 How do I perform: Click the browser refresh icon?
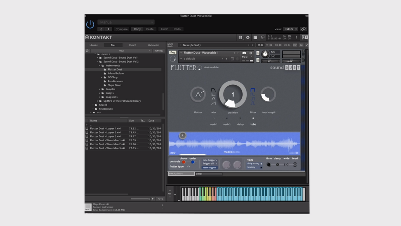coord(87,51)
